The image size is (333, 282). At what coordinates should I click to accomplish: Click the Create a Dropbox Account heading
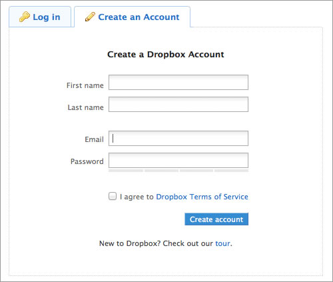coord(166,55)
